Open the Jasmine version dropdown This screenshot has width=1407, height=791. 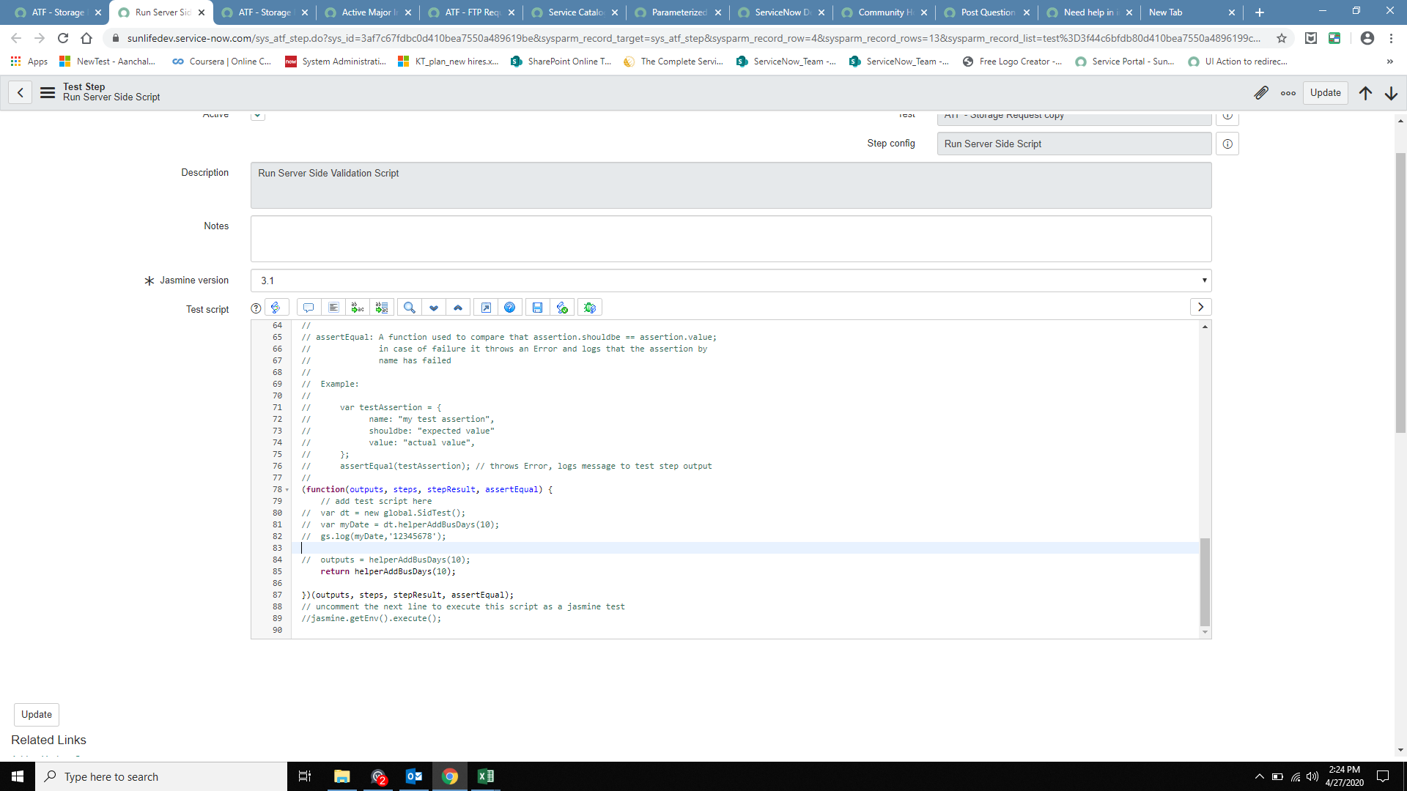point(1203,281)
